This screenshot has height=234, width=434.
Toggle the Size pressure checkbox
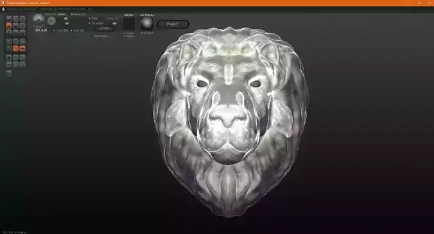[93, 18]
